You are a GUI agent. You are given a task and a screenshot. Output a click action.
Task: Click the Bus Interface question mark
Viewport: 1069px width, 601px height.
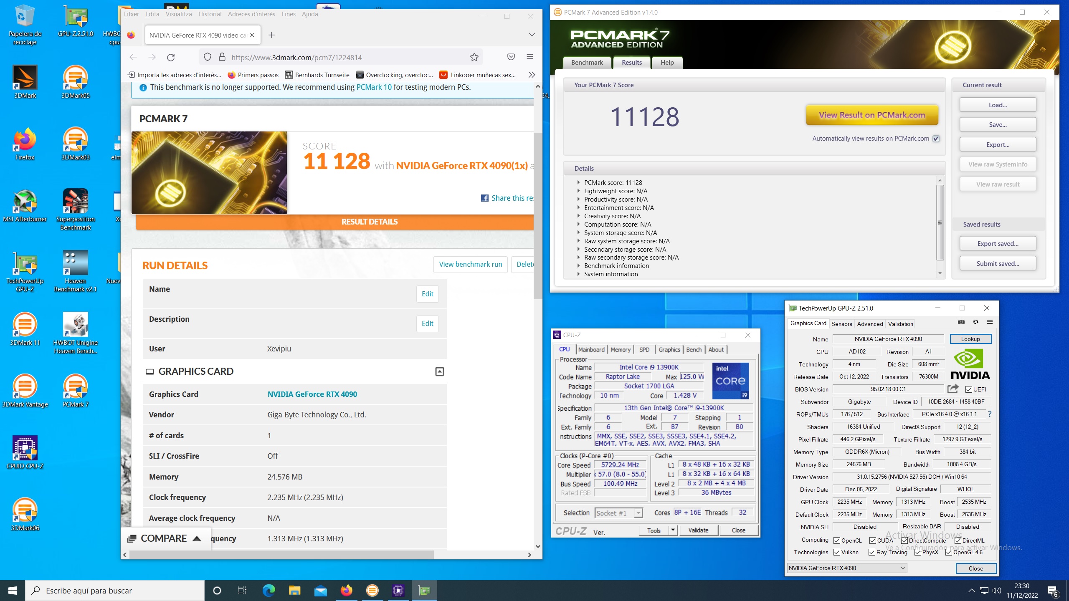989,414
